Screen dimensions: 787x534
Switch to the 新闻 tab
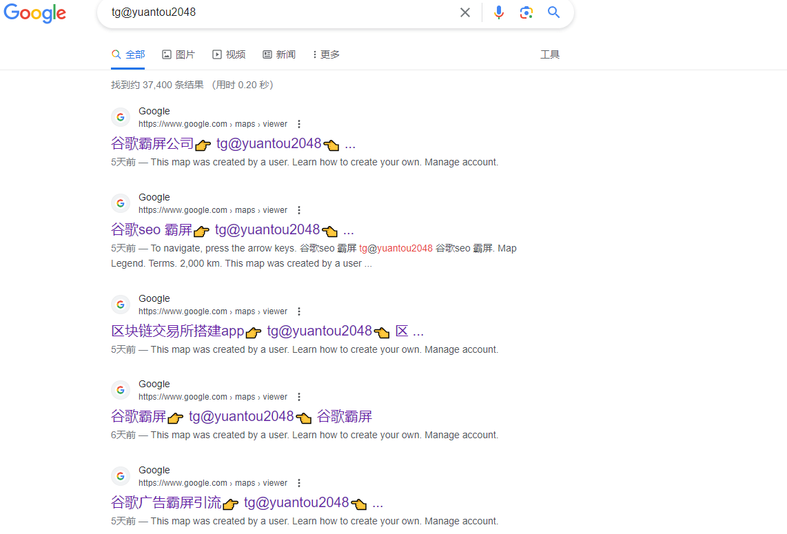point(279,54)
